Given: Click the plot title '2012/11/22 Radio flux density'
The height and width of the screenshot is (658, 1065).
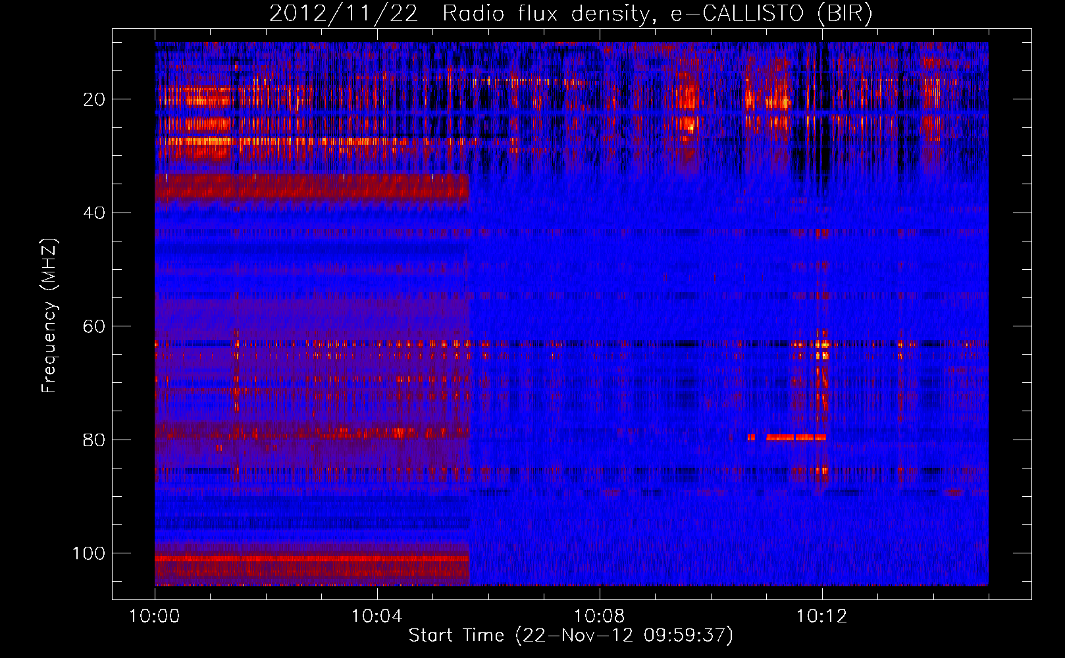Looking at the screenshot, I should pos(571,13).
